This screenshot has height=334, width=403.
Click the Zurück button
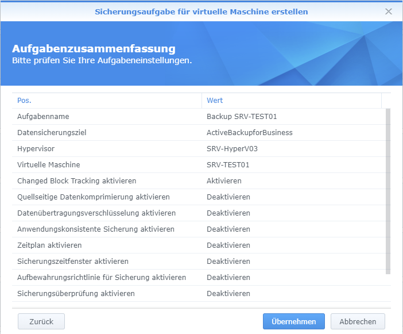pos(41,321)
